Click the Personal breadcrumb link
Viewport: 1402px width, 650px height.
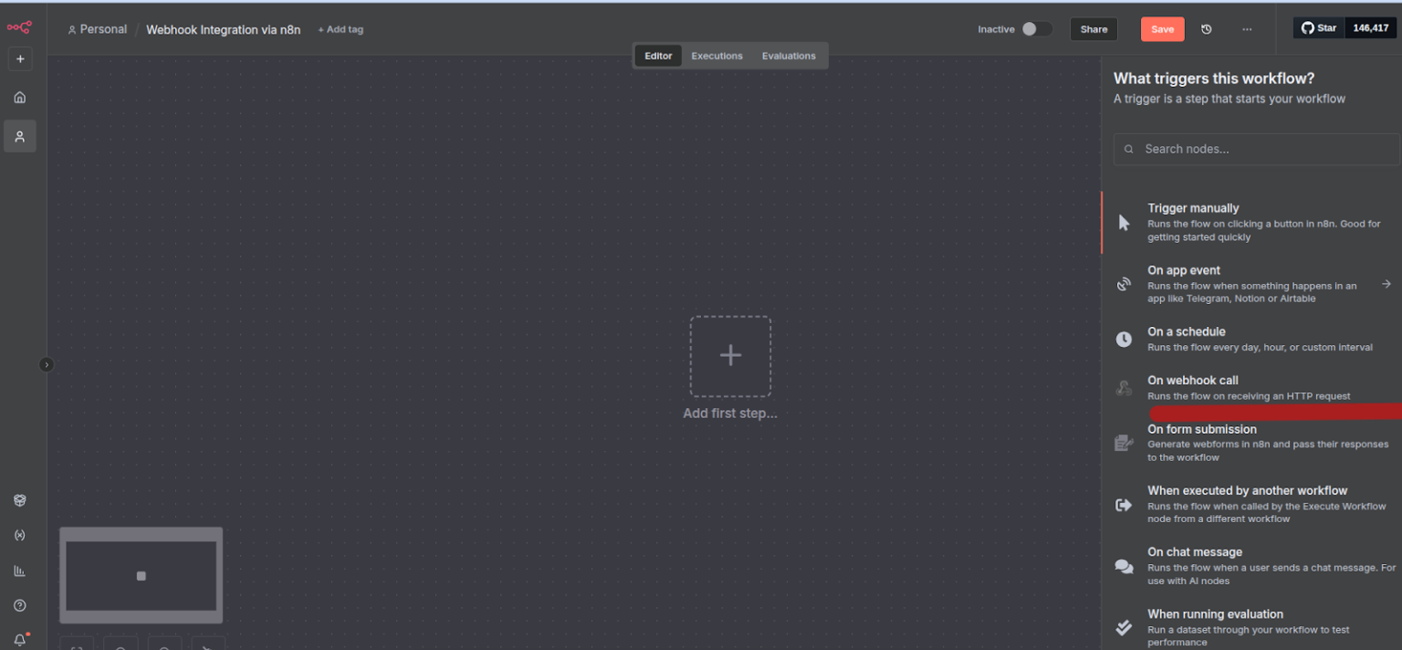(x=97, y=29)
